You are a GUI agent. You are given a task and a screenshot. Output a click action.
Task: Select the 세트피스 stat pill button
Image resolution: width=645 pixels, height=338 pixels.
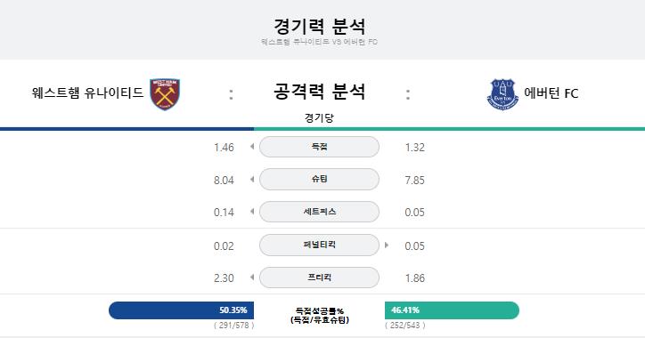319,212
